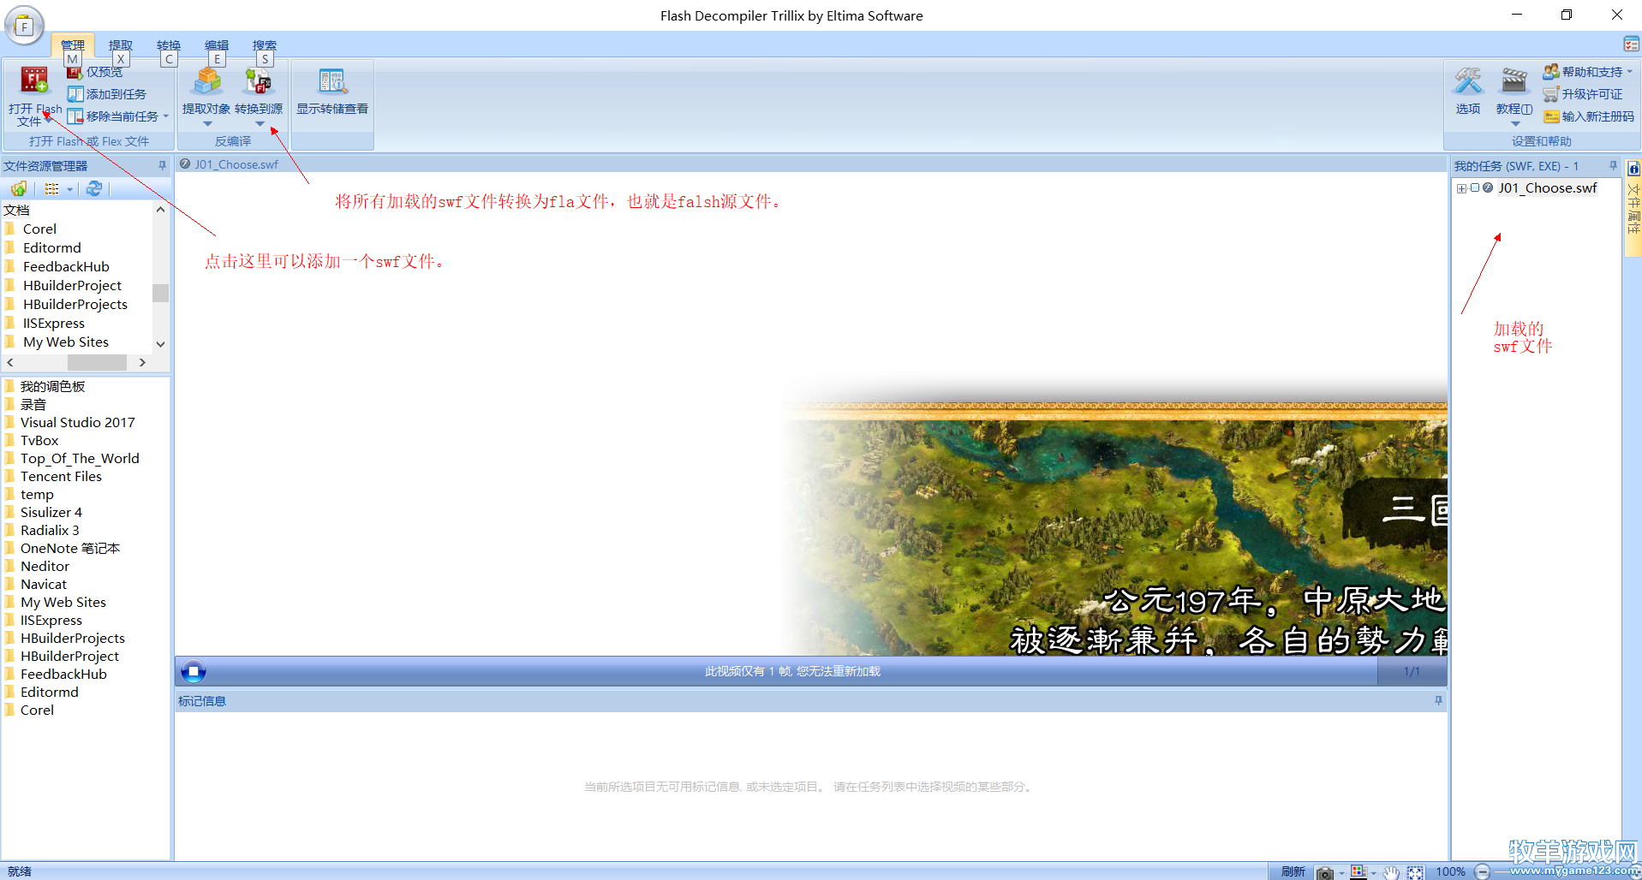This screenshot has width=1642, height=880.
Task: Open the 帮助和支持 dropdown arrow
Action: (x=1629, y=72)
